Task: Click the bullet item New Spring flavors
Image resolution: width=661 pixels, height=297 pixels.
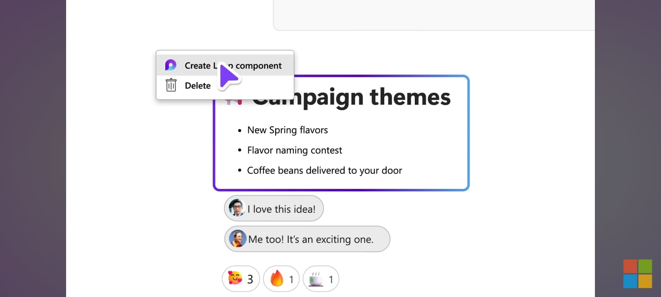Action: point(287,130)
